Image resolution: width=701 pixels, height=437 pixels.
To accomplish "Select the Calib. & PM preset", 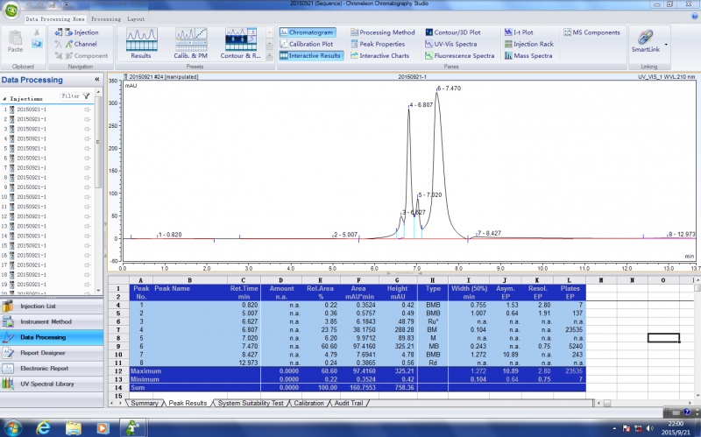I will tap(190, 42).
